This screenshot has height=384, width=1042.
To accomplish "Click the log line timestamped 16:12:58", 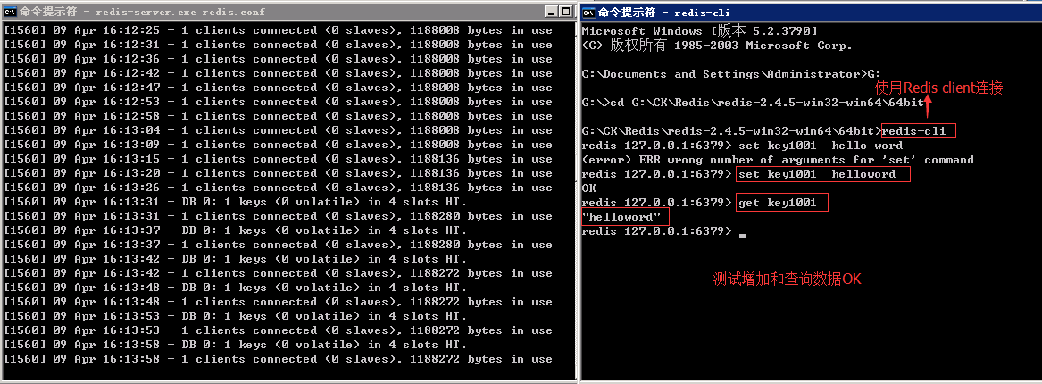I will [278, 116].
